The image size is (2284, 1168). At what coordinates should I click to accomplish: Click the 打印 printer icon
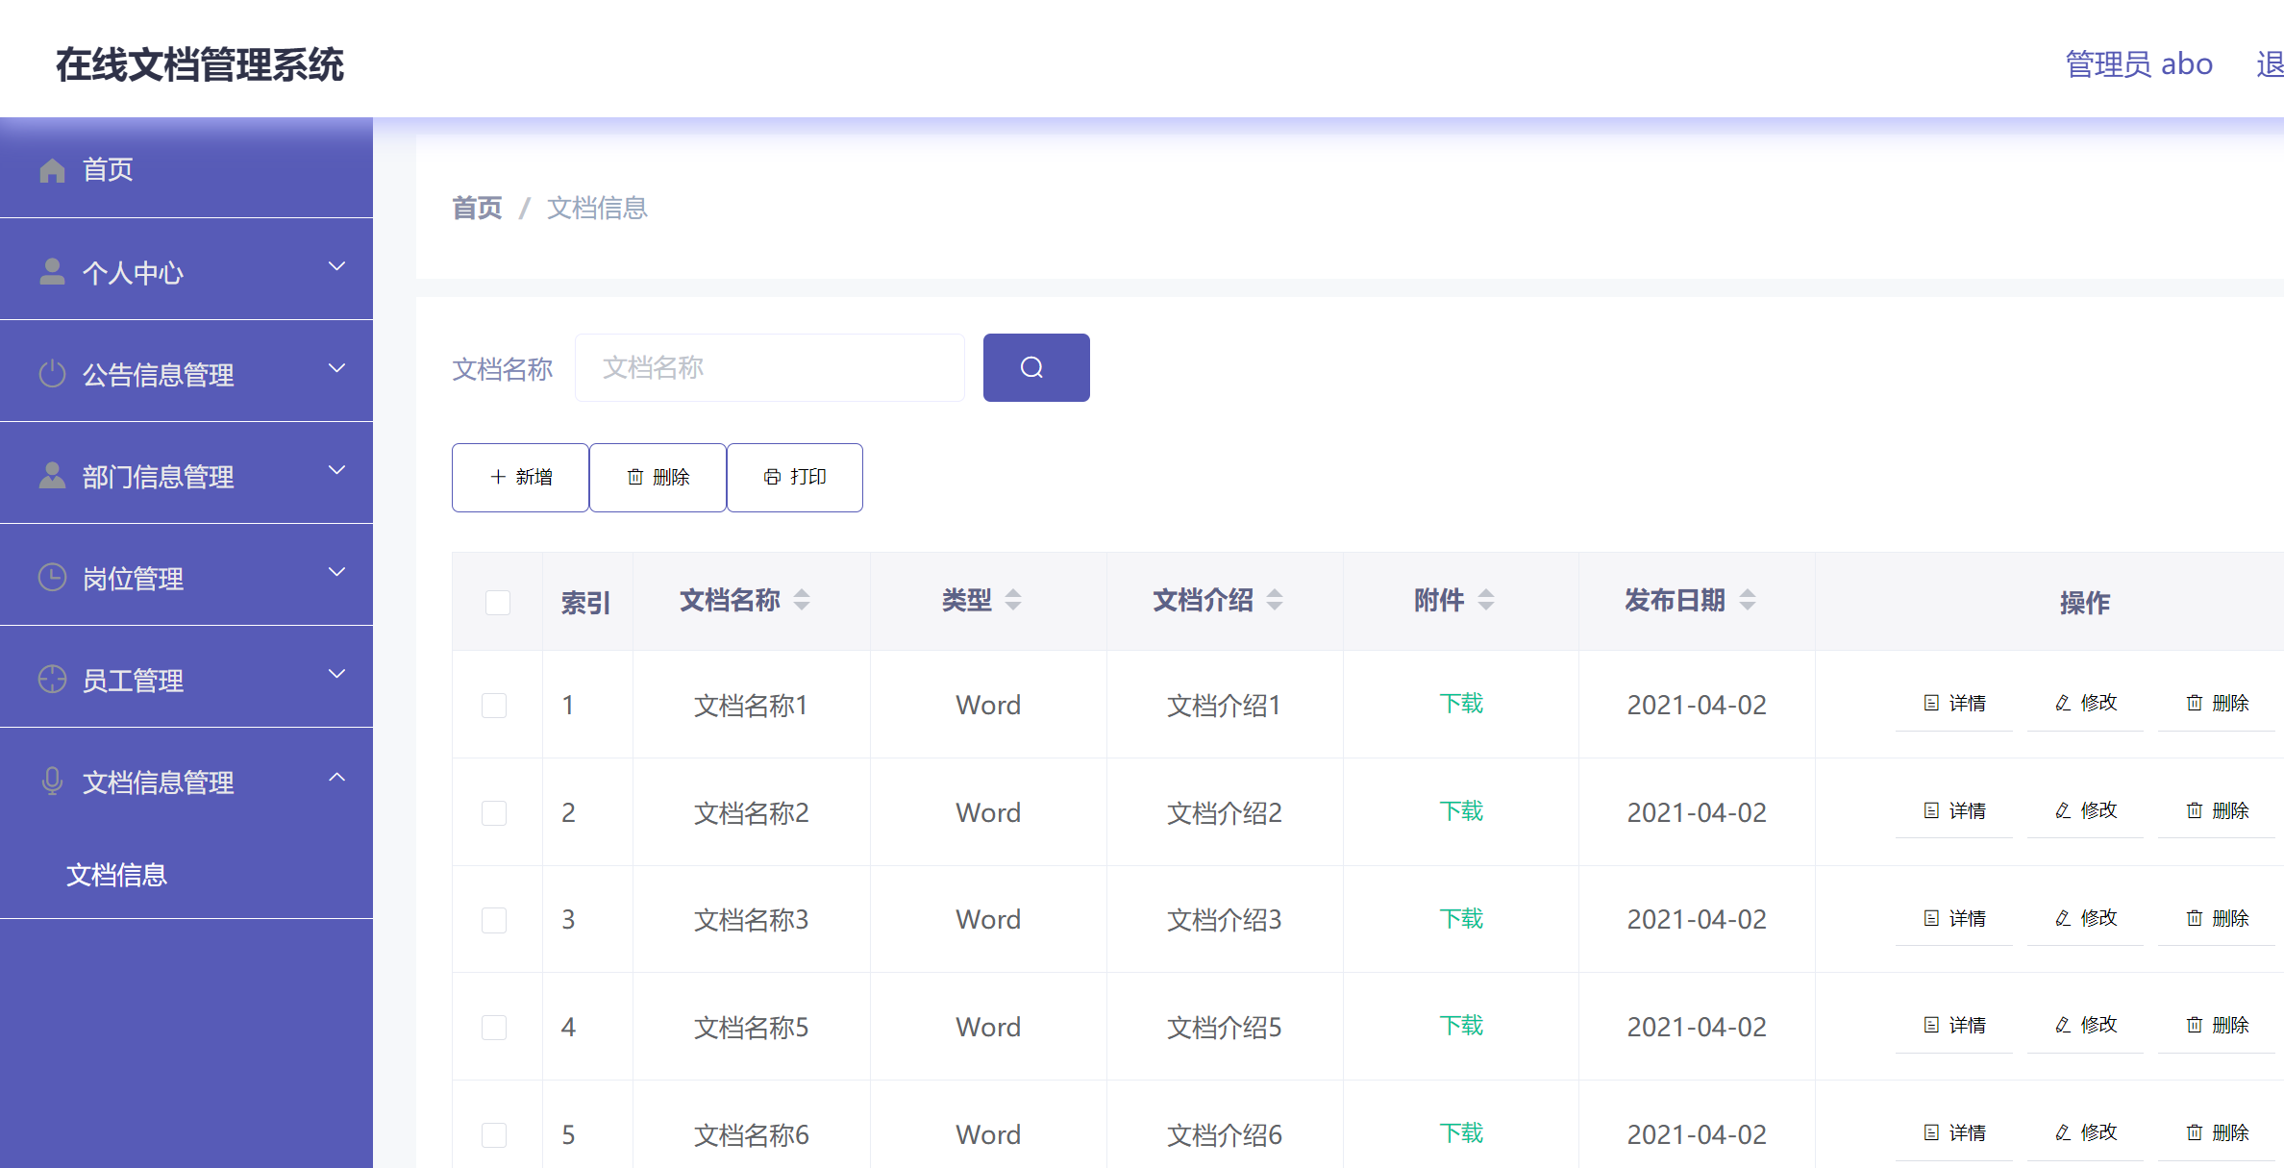(x=769, y=477)
